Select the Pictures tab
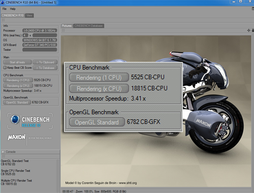 point(67,26)
